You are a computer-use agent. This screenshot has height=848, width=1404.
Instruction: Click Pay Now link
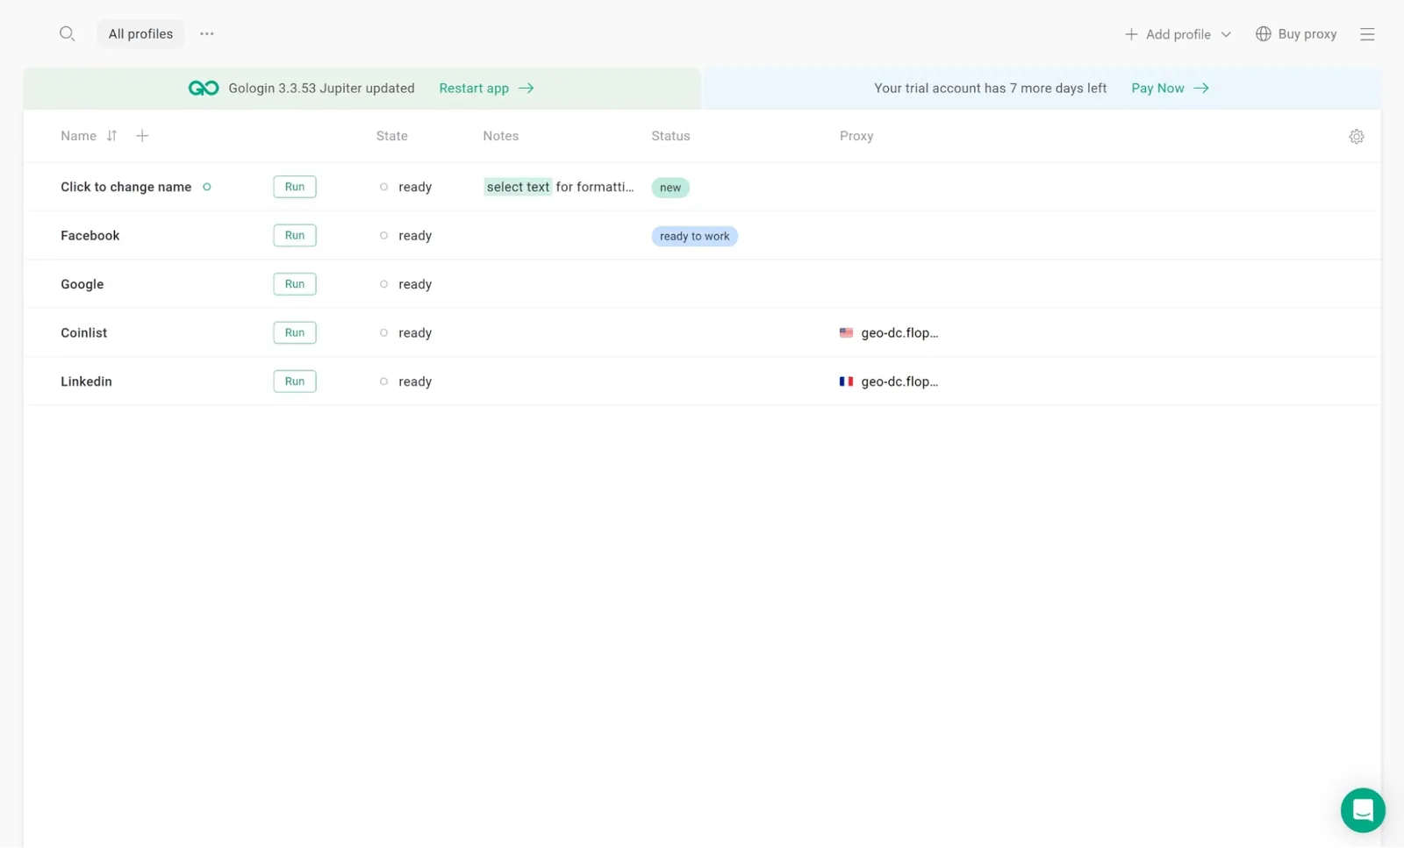coord(1157,89)
